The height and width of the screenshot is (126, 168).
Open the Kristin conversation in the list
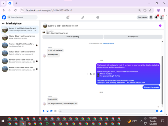(20, 69)
